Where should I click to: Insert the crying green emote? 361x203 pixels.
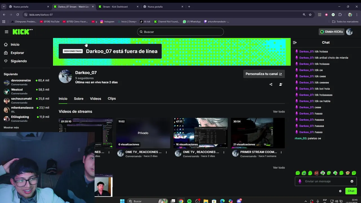[304, 173]
